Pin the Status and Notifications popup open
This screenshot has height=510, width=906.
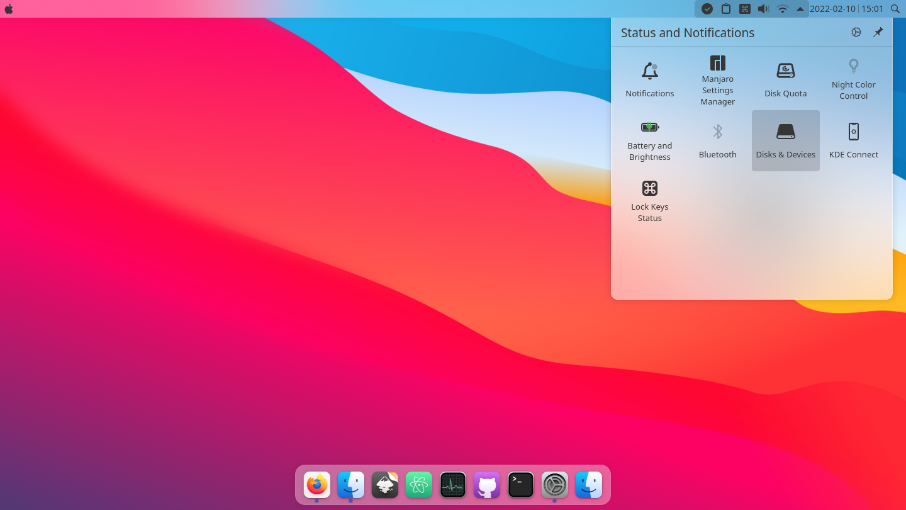[x=878, y=32]
